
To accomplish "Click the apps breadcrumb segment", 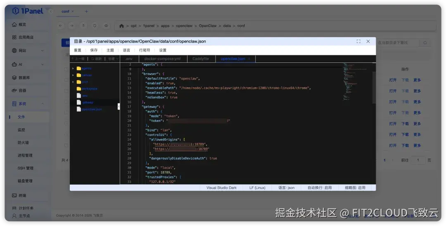I will pos(165,26).
